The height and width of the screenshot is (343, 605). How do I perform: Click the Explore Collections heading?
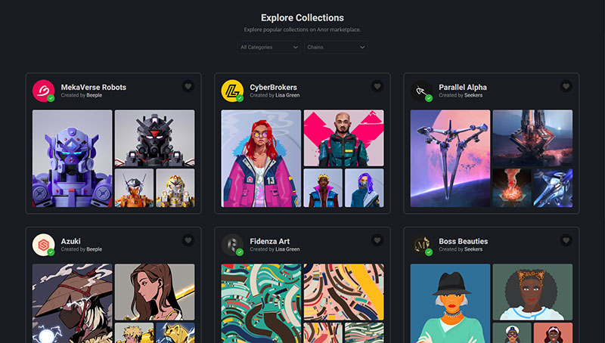point(302,17)
